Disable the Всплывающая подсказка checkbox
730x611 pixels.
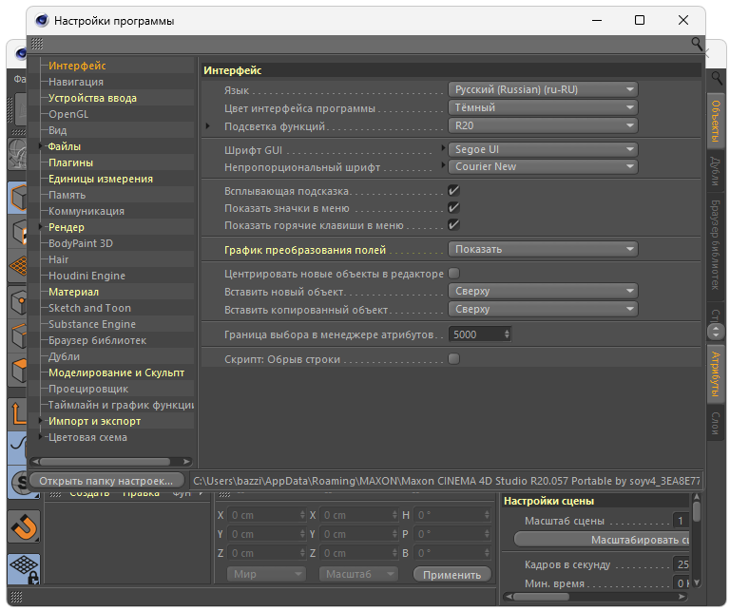(453, 191)
